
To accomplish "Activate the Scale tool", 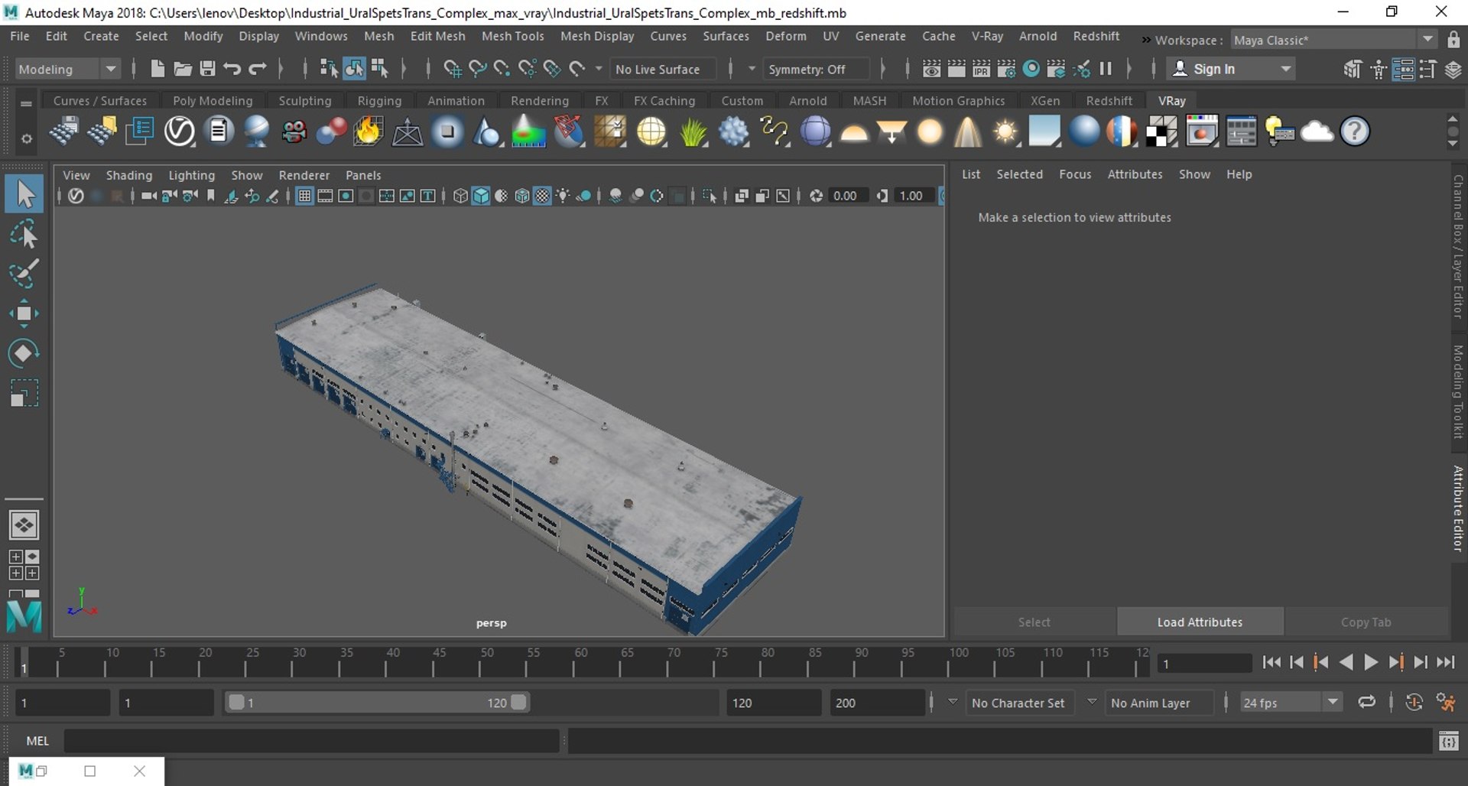I will [x=24, y=393].
